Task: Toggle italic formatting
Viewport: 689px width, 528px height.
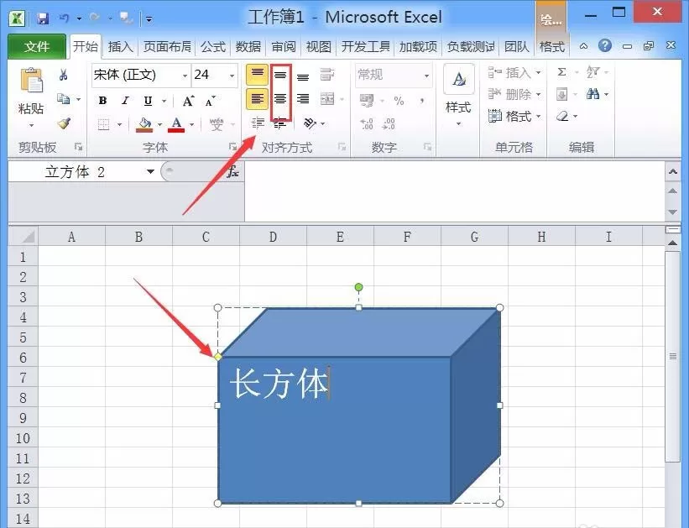Action: (126, 101)
